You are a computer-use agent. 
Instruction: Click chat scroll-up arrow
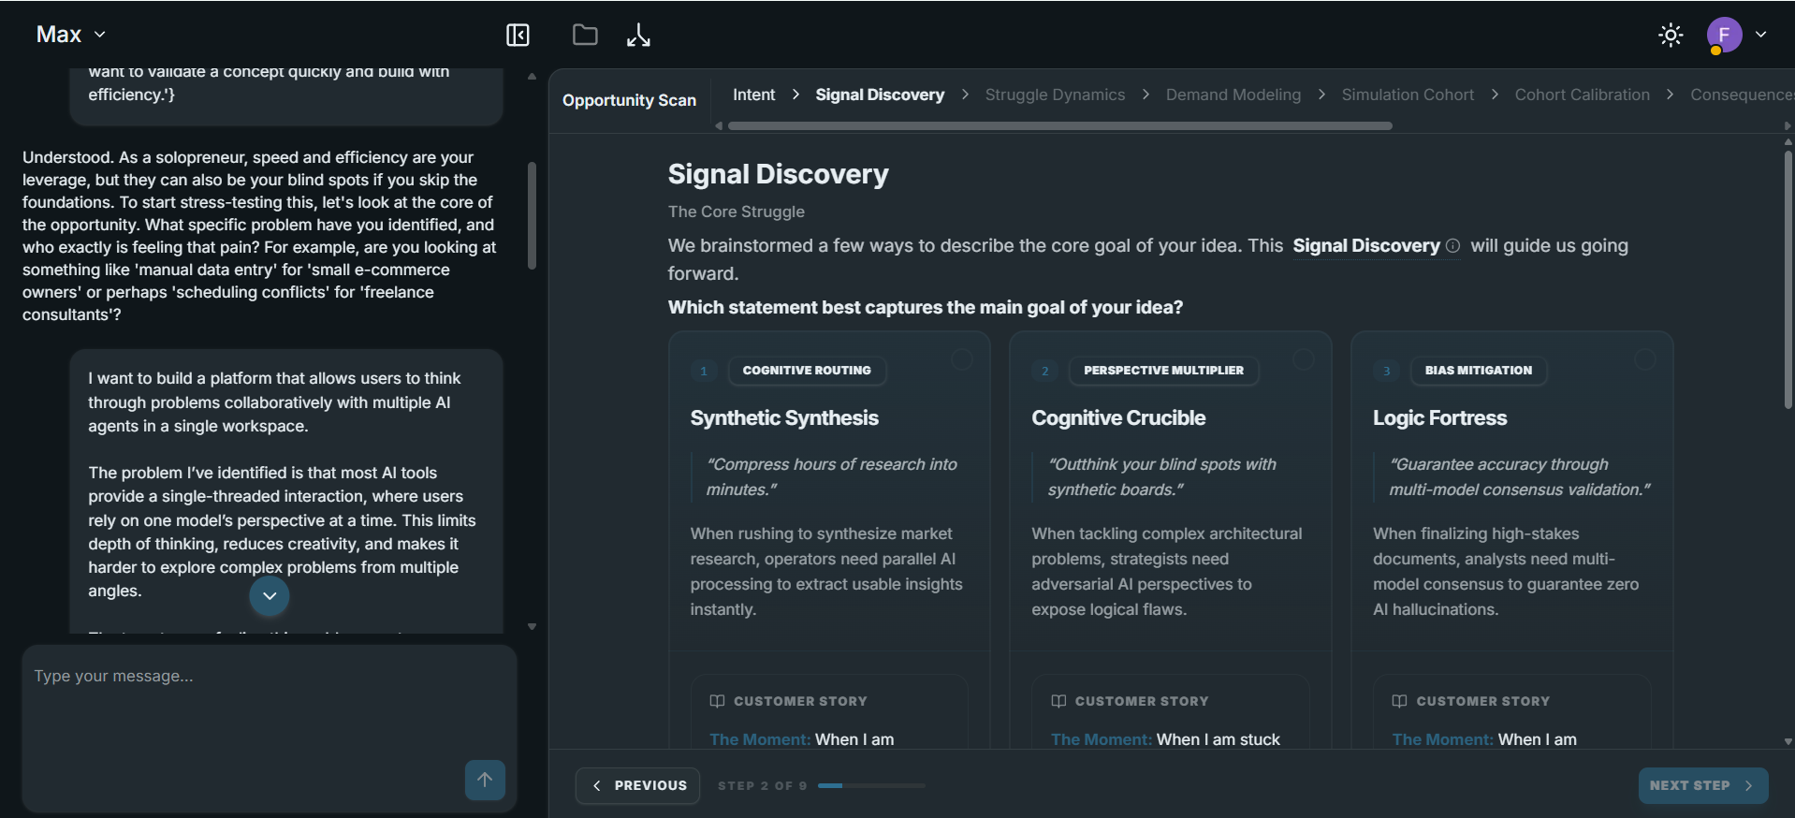coord(532,77)
